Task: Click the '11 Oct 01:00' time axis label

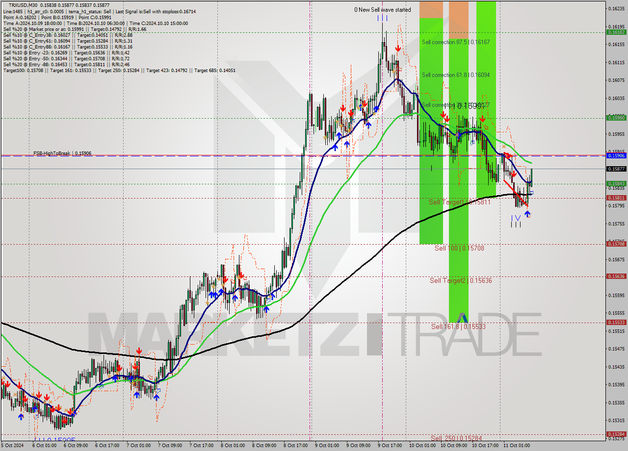Action: [517, 446]
